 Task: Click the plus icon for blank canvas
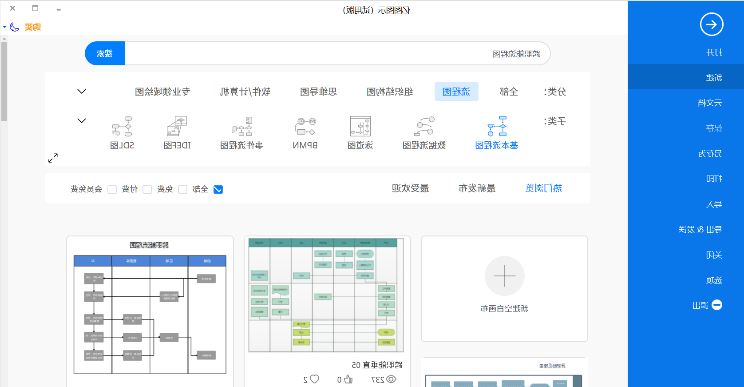(505, 276)
